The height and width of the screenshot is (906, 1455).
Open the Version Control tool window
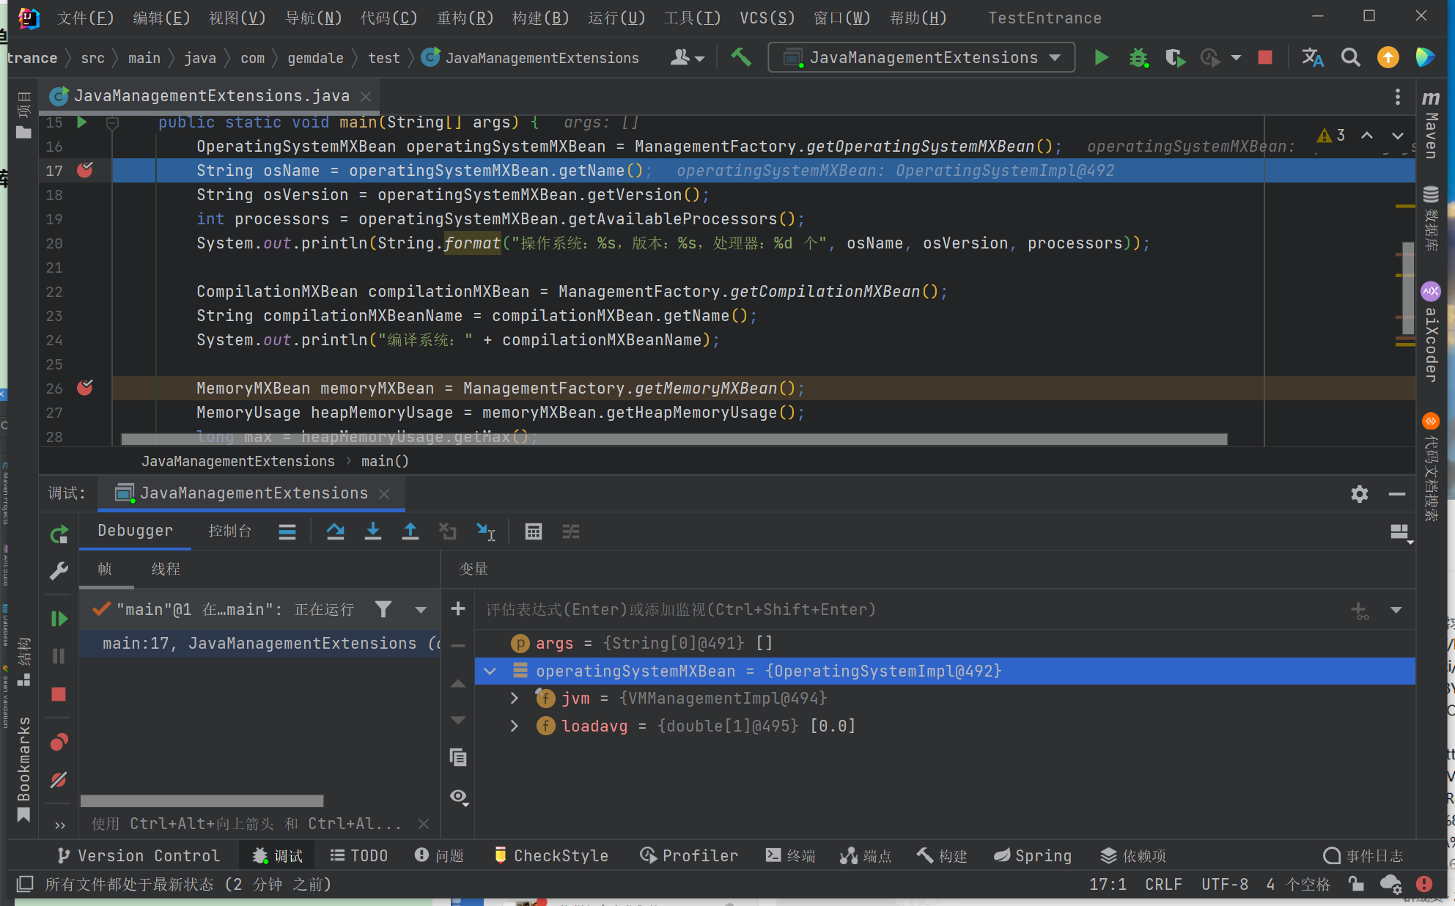(x=139, y=855)
